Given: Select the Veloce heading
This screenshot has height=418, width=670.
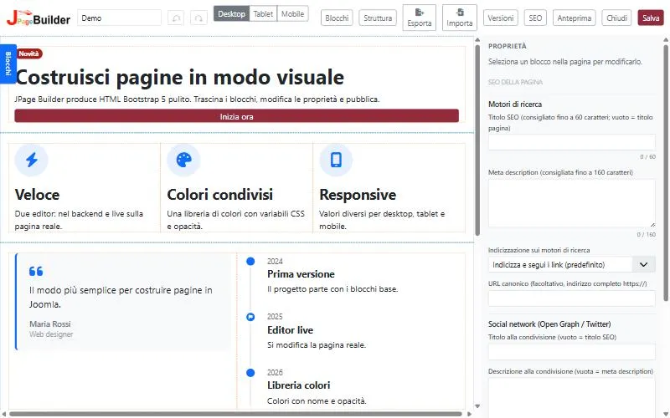Looking at the screenshot, I should click(37, 195).
